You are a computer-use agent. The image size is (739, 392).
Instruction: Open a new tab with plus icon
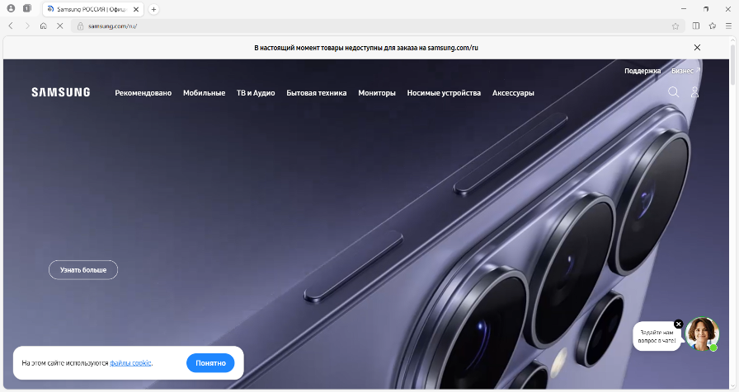pyautogui.click(x=153, y=9)
